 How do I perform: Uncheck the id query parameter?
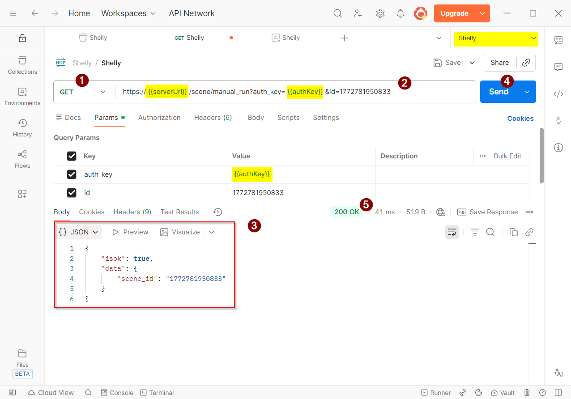pos(72,192)
